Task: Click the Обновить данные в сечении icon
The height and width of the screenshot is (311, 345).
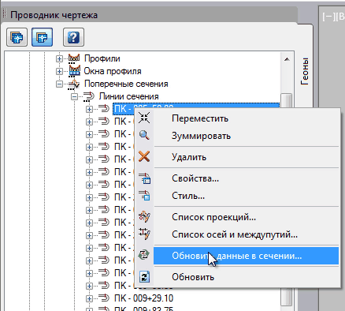Action: (144, 255)
